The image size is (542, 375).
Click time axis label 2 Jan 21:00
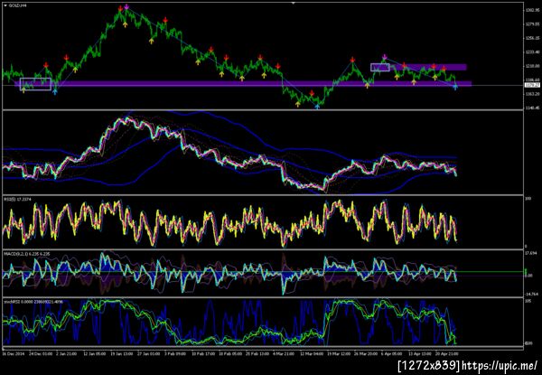coord(68,354)
